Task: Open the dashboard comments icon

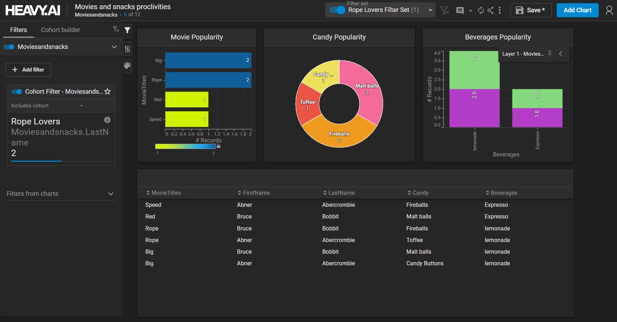Action: tap(460, 11)
